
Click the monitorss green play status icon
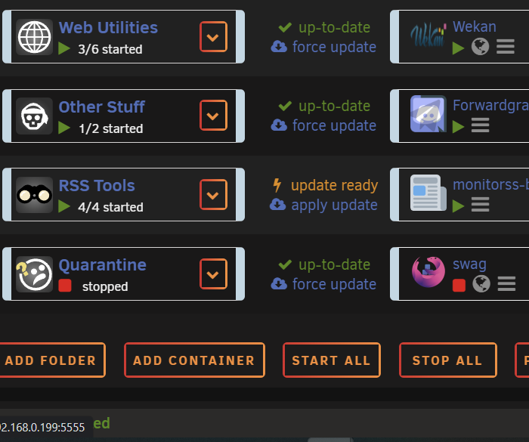point(458,206)
